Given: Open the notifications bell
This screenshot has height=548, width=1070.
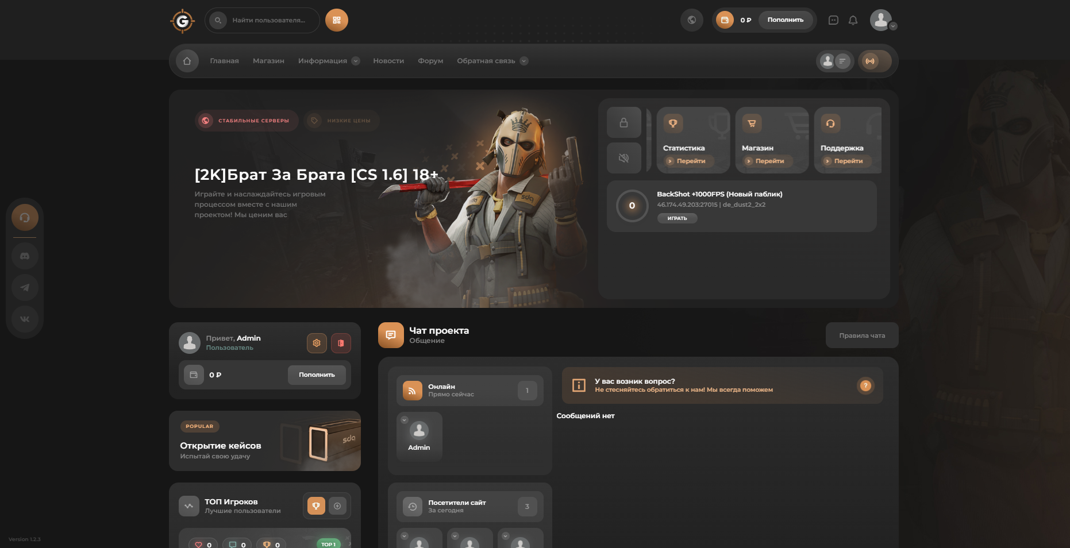Looking at the screenshot, I should coord(853,20).
